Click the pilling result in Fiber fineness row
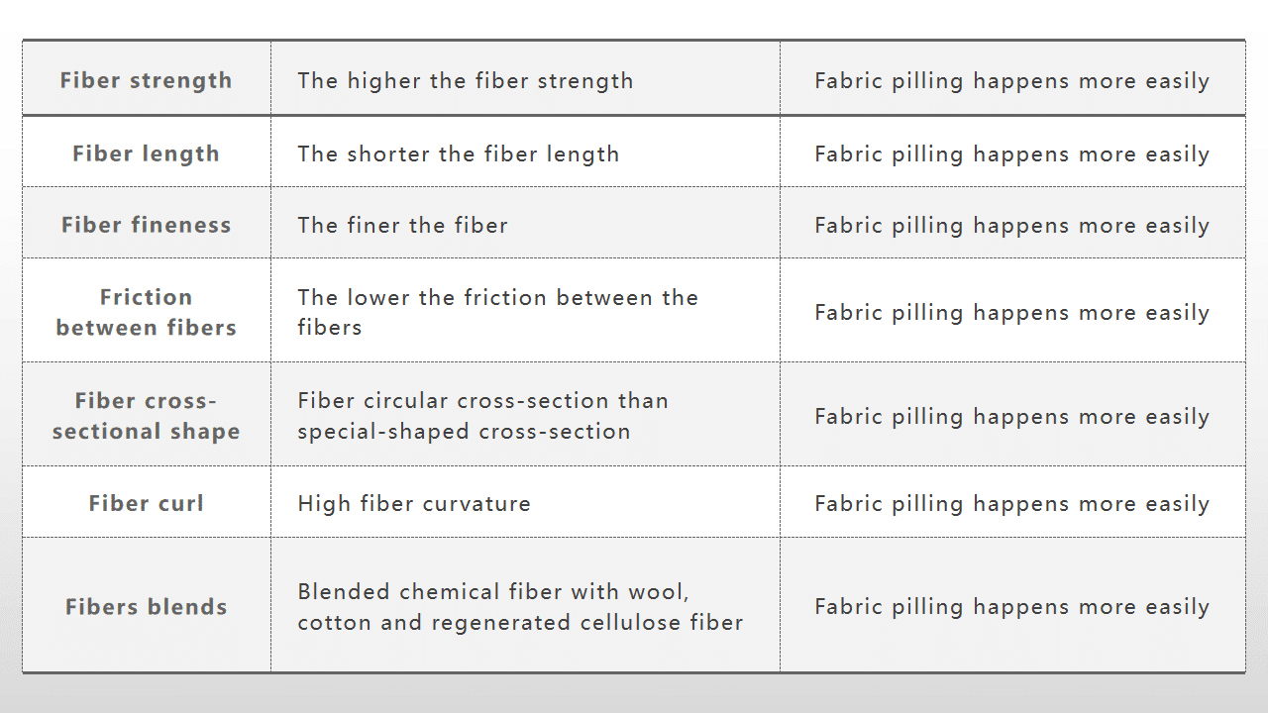Screen dimensions: 1268x713 [x=1011, y=225]
